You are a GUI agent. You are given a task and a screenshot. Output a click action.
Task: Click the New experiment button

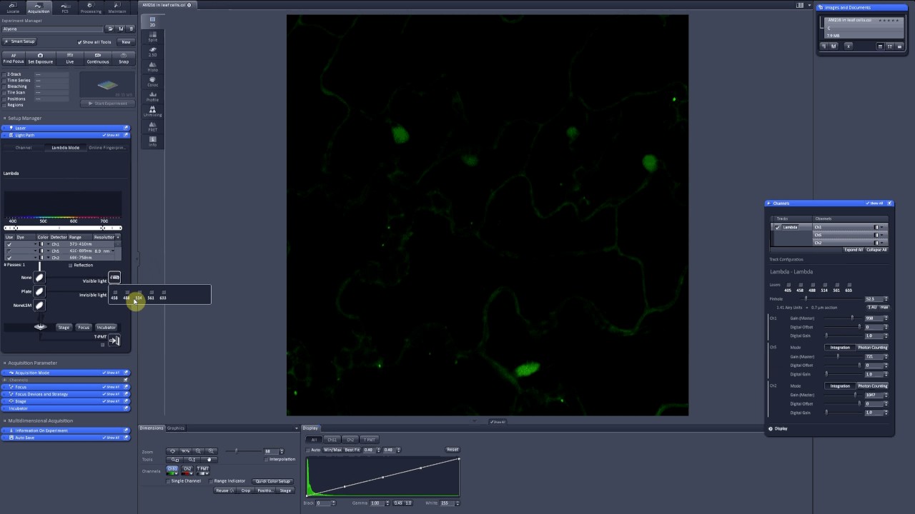(x=126, y=42)
